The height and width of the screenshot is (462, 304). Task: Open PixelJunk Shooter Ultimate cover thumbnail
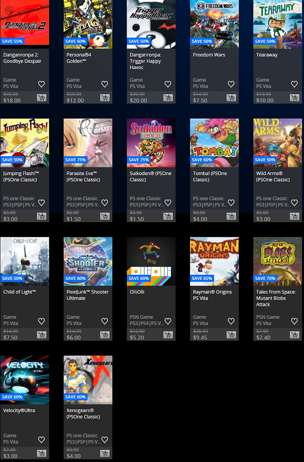[x=88, y=261]
